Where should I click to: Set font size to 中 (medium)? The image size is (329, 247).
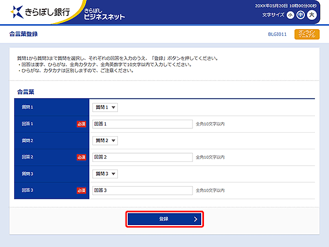point(301,15)
